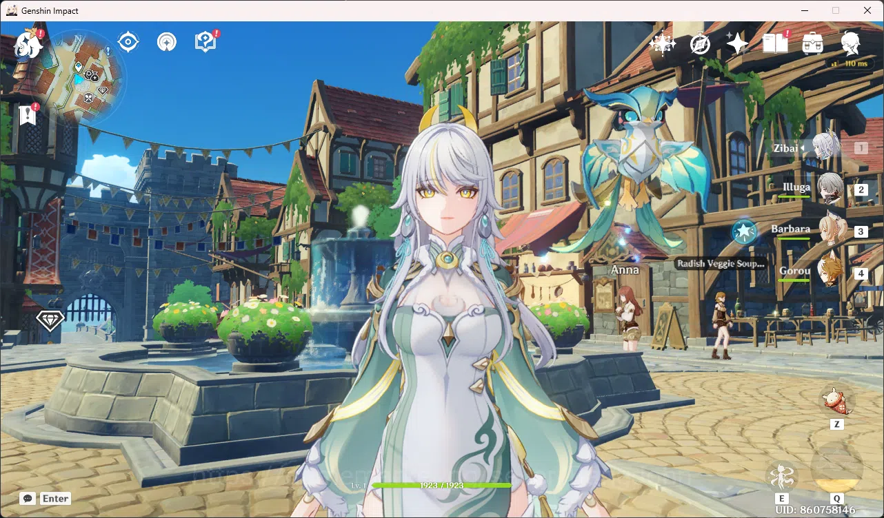
Task: Minimize the Genshin Impact window
Action: 805,10
